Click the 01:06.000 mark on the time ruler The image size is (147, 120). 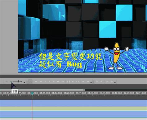[x=44, y=93]
